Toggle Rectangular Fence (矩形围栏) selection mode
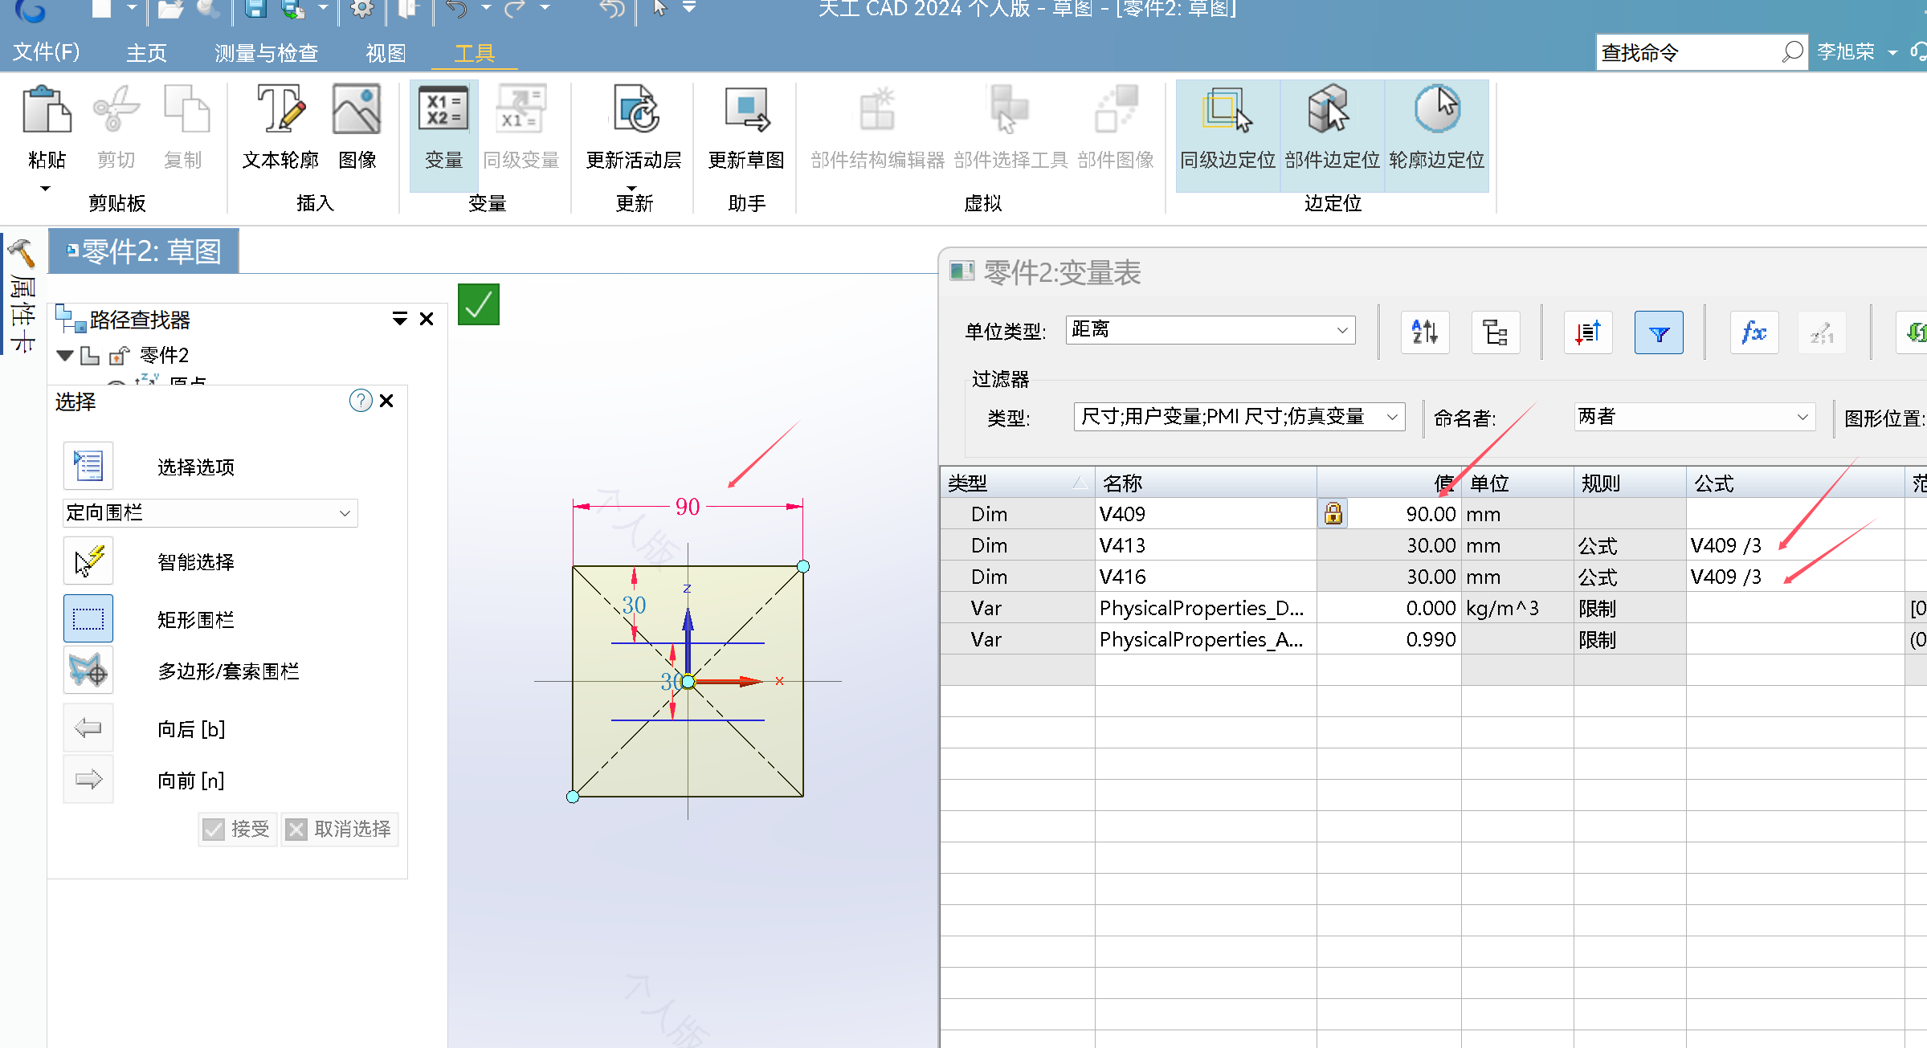The image size is (1927, 1048). (x=88, y=618)
